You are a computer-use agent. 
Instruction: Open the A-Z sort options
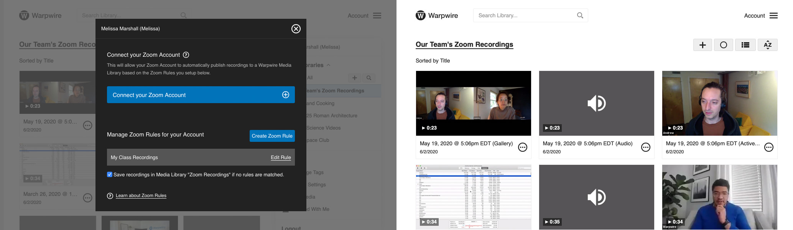click(x=767, y=45)
